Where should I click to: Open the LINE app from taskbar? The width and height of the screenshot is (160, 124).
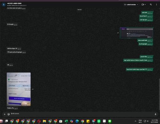(x=110, y=121)
